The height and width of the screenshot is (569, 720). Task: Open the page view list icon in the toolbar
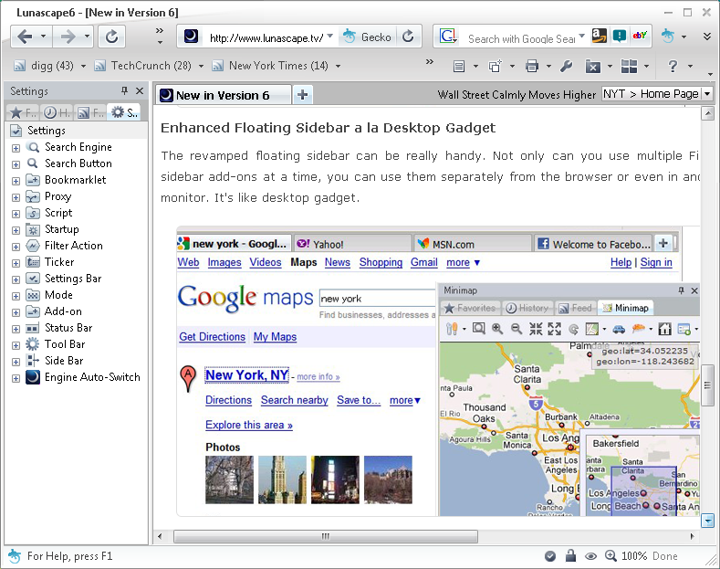pos(459,67)
